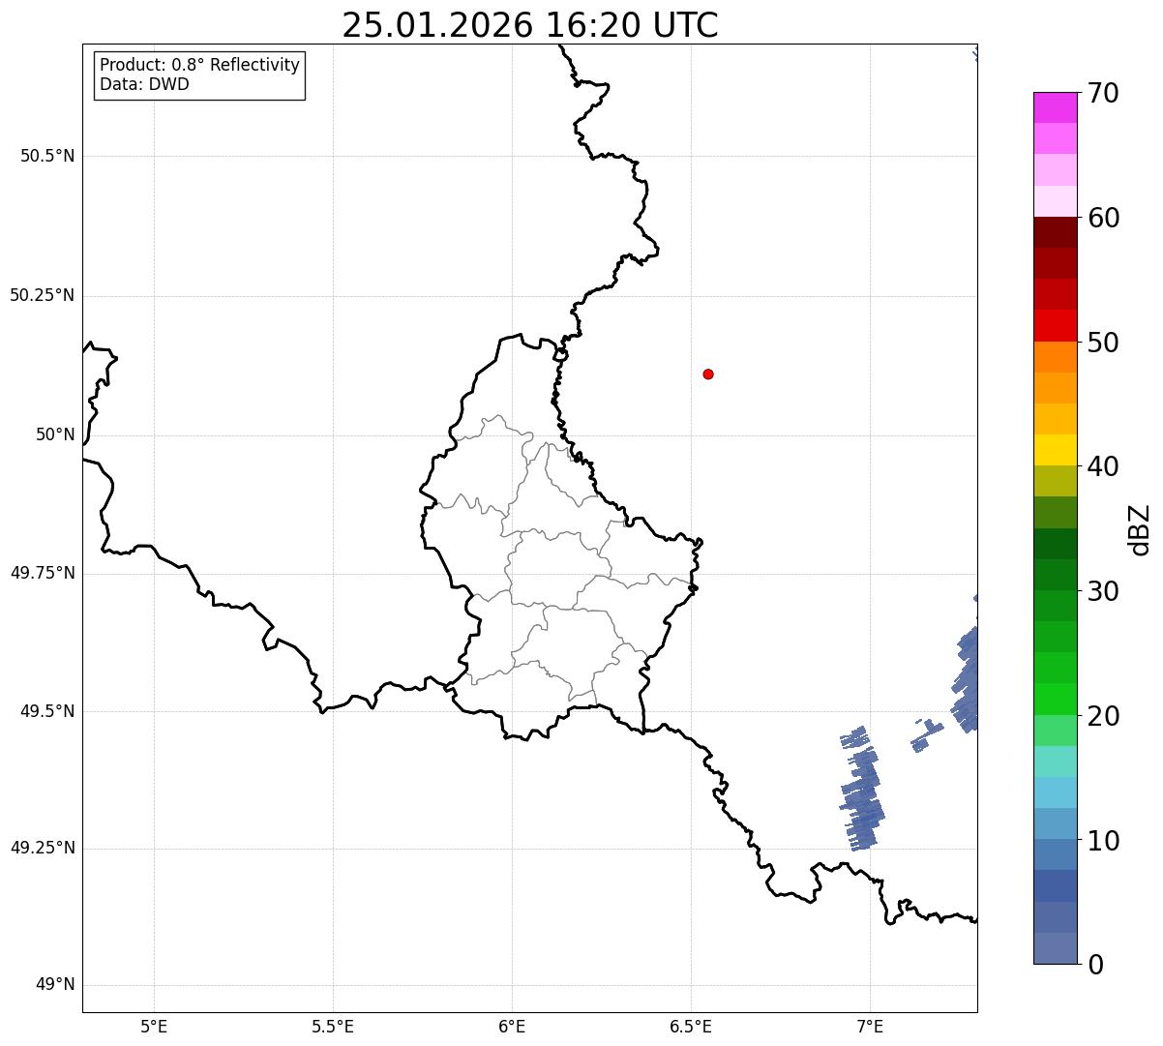The image size is (1163, 1046).
Task: Click the 49.75°N latitude label
Action: (42, 573)
